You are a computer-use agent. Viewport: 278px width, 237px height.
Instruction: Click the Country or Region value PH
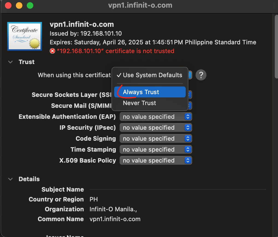pyautogui.click(x=94, y=199)
